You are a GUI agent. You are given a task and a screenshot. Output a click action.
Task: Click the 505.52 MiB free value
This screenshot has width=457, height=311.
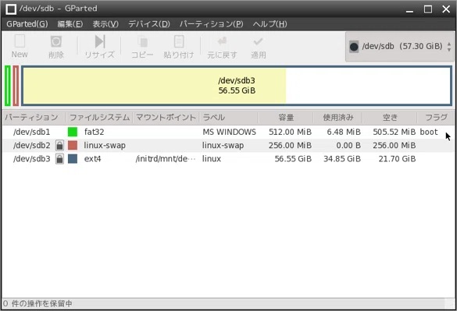[395, 132]
